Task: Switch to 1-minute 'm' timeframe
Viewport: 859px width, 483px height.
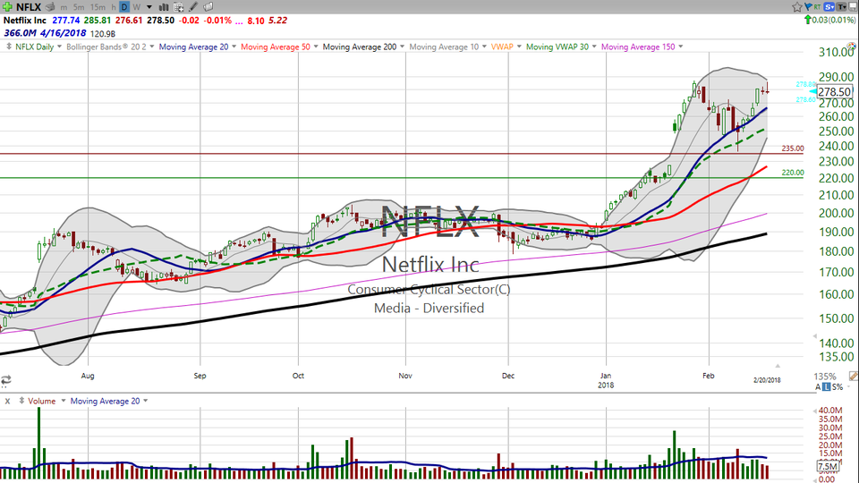Action: [64, 7]
